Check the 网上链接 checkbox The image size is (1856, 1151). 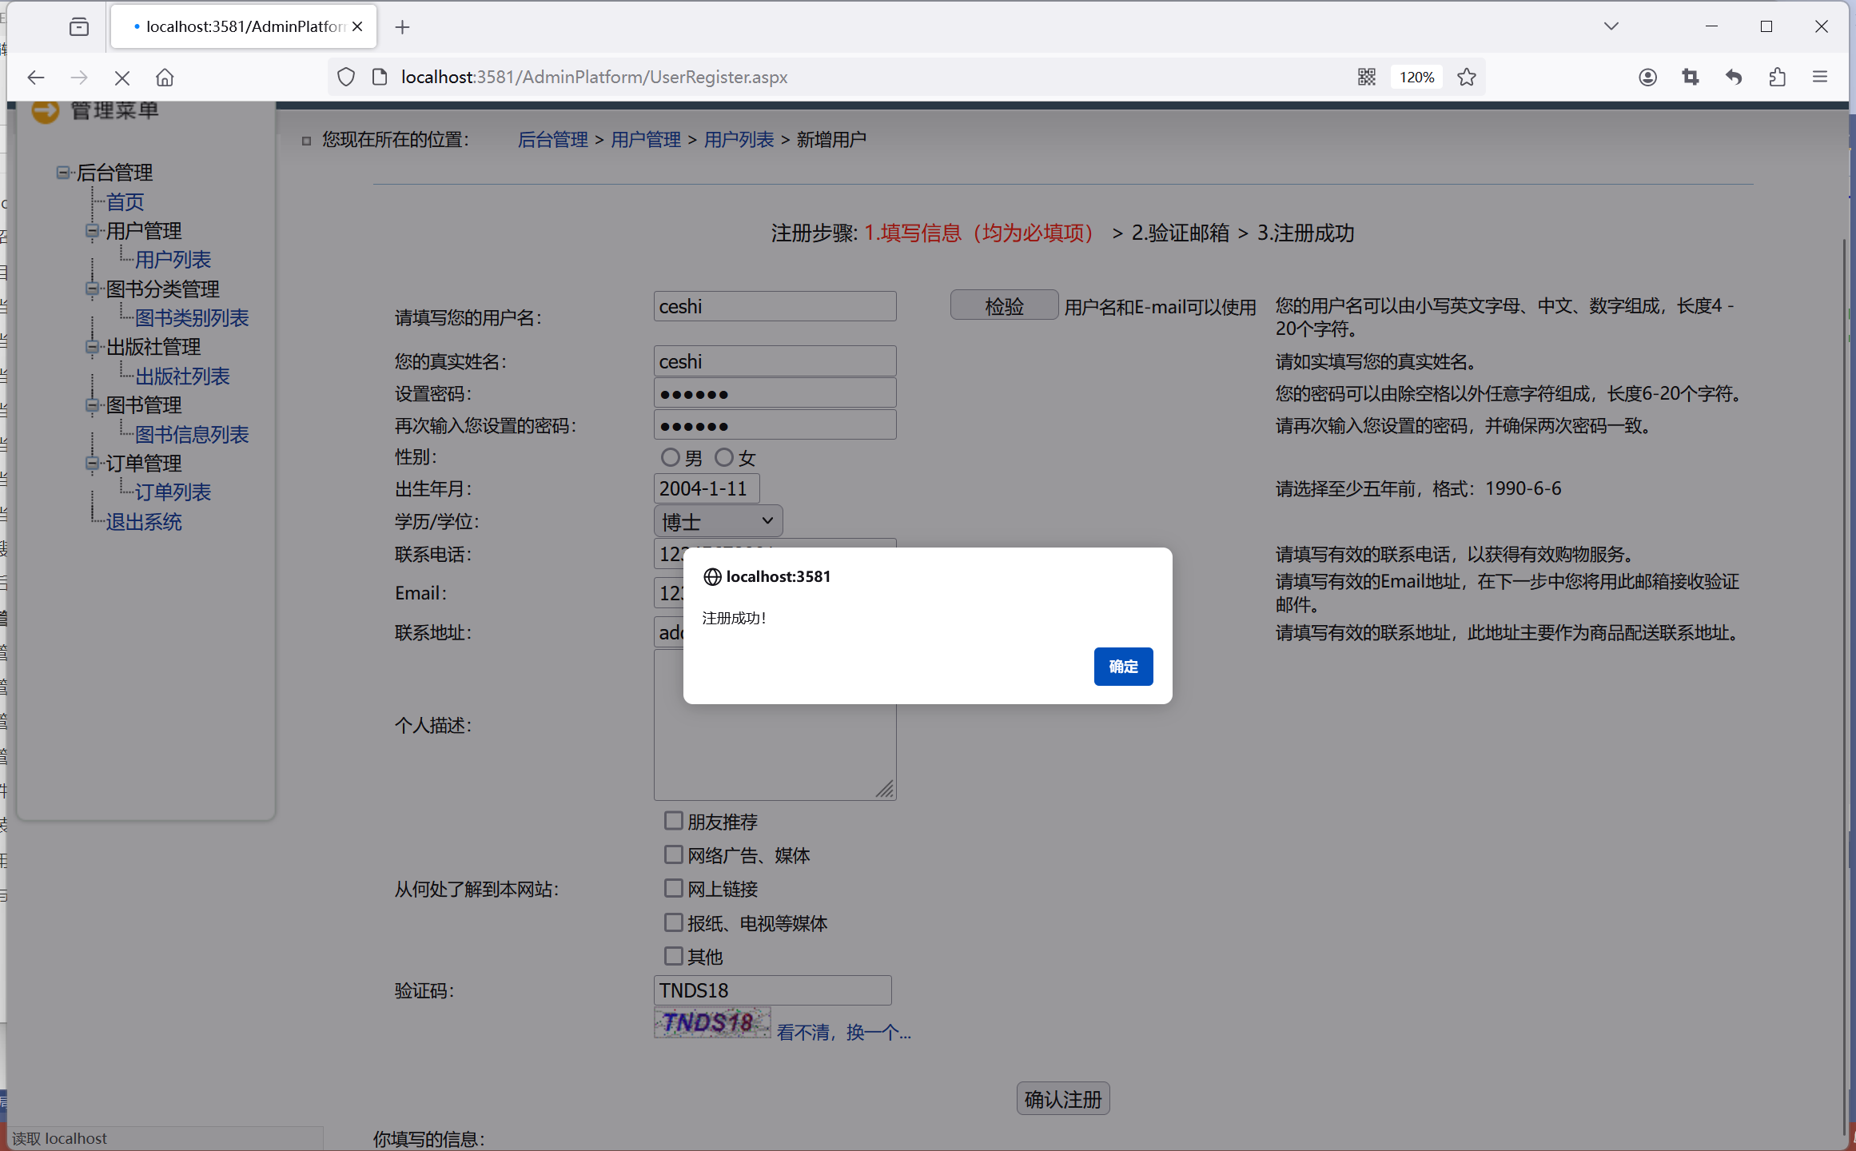pyautogui.click(x=673, y=888)
